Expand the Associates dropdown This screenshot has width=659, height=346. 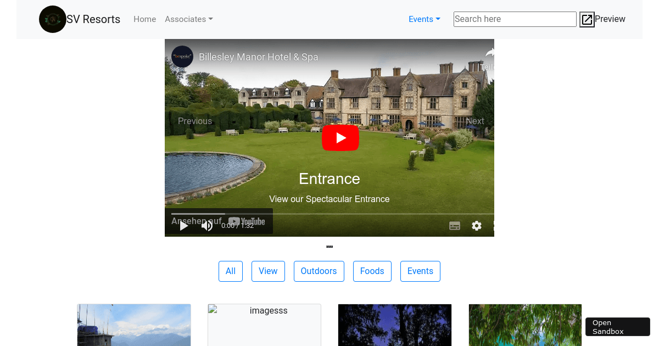coord(188,19)
